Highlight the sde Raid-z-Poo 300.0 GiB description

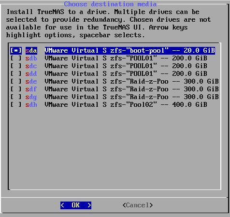[x=132, y=82]
